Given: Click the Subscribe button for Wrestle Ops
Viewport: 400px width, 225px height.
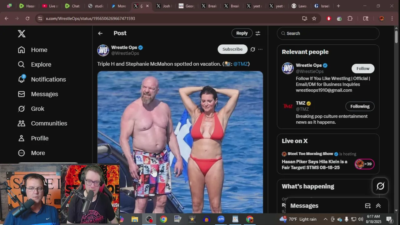Looking at the screenshot, I should (232, 49).
